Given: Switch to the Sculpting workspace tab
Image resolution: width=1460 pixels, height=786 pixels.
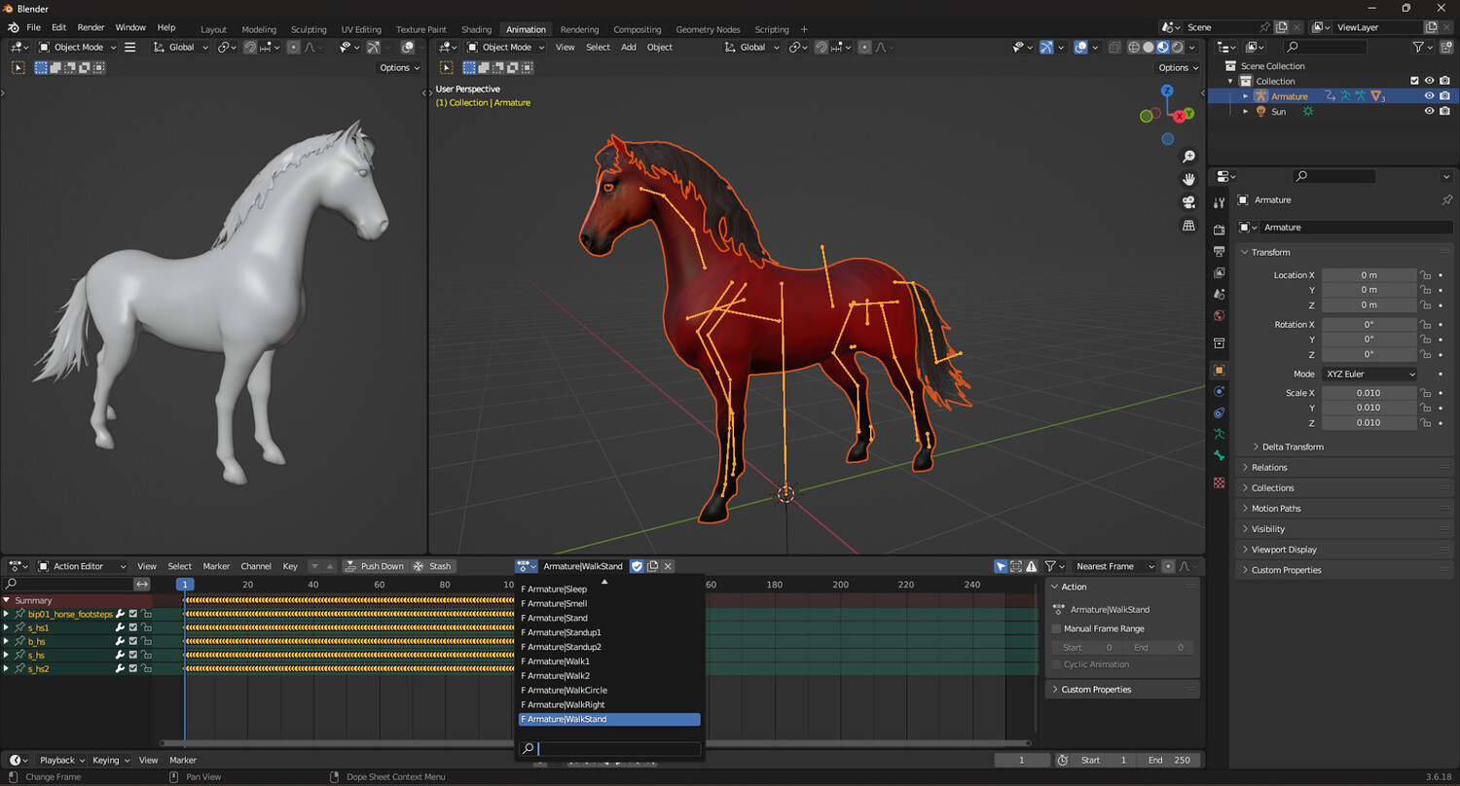Looking at the screenshot, I should (309, 29).
